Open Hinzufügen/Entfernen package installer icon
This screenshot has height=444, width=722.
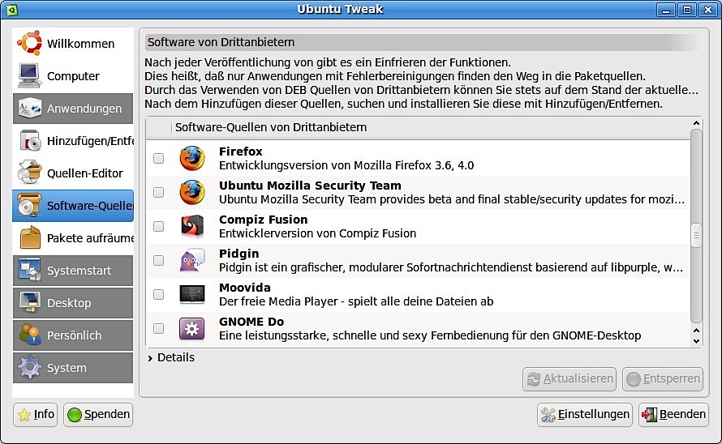pos(30,141)
